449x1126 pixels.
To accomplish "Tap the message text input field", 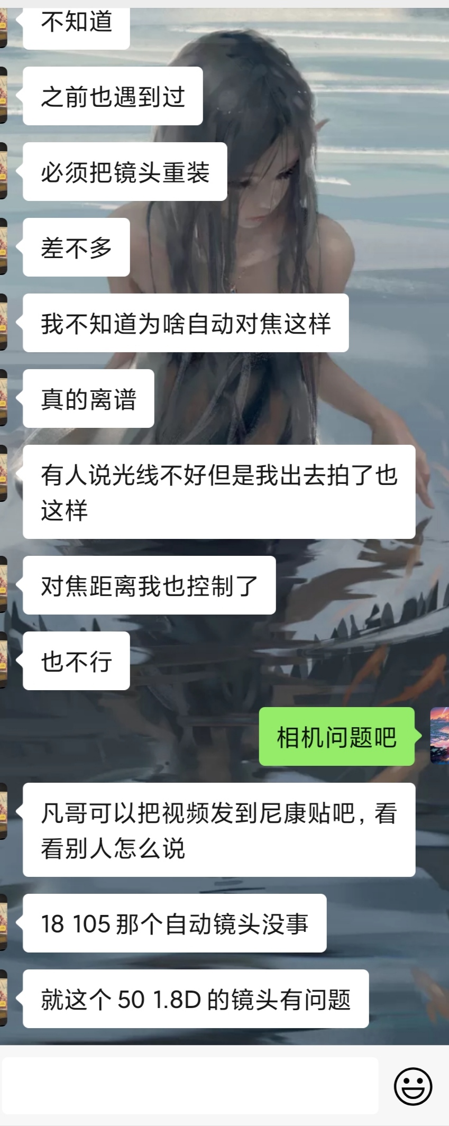I will click(x=190, y=1086).
